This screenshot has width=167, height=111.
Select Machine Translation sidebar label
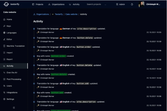(16, 46)
